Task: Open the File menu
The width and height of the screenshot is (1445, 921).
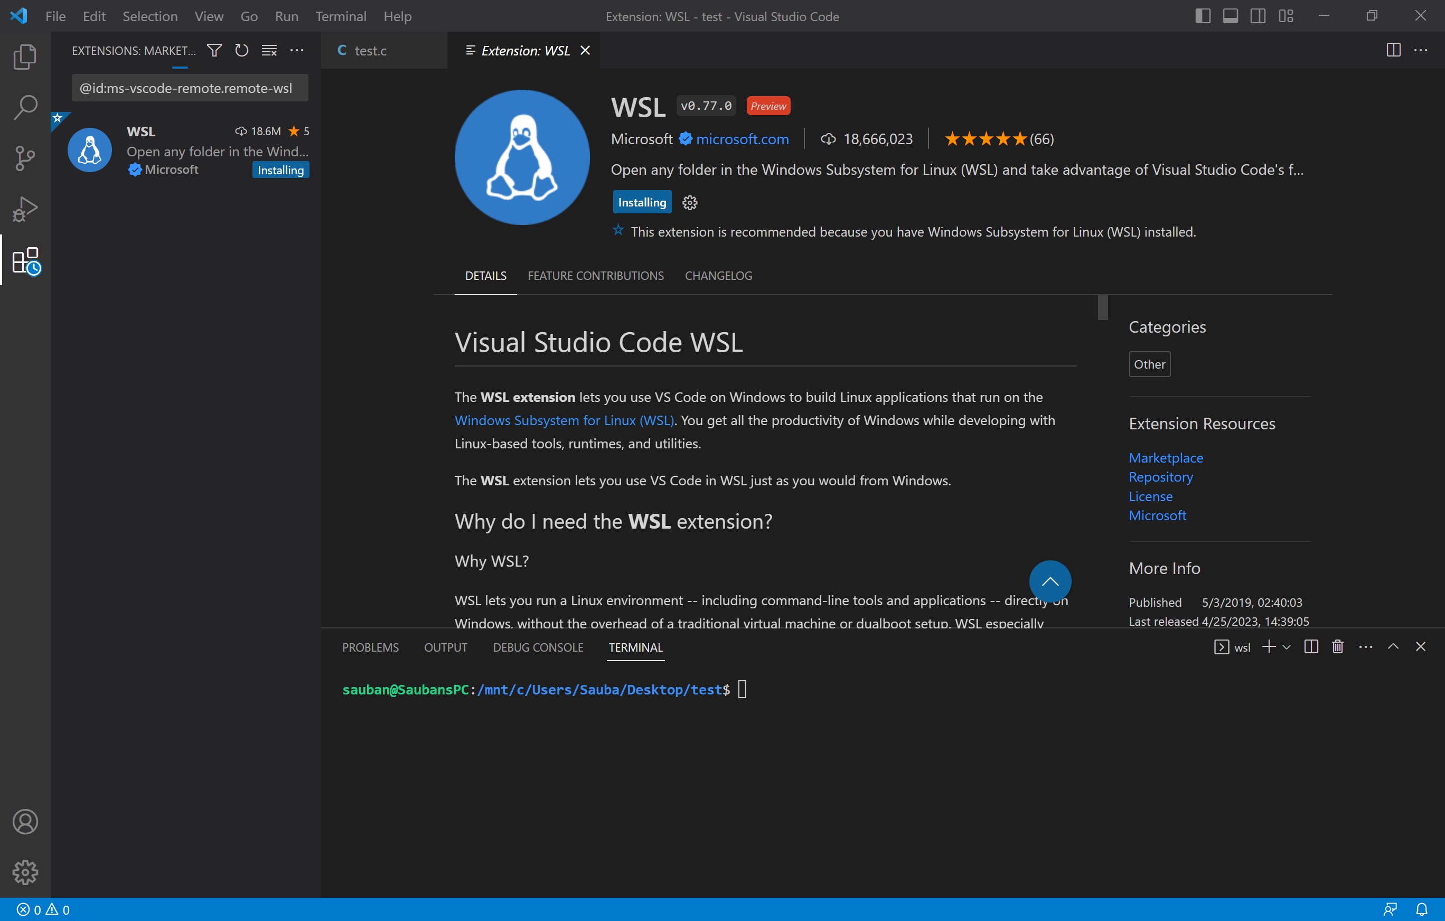Action: (x=56, y=16)
